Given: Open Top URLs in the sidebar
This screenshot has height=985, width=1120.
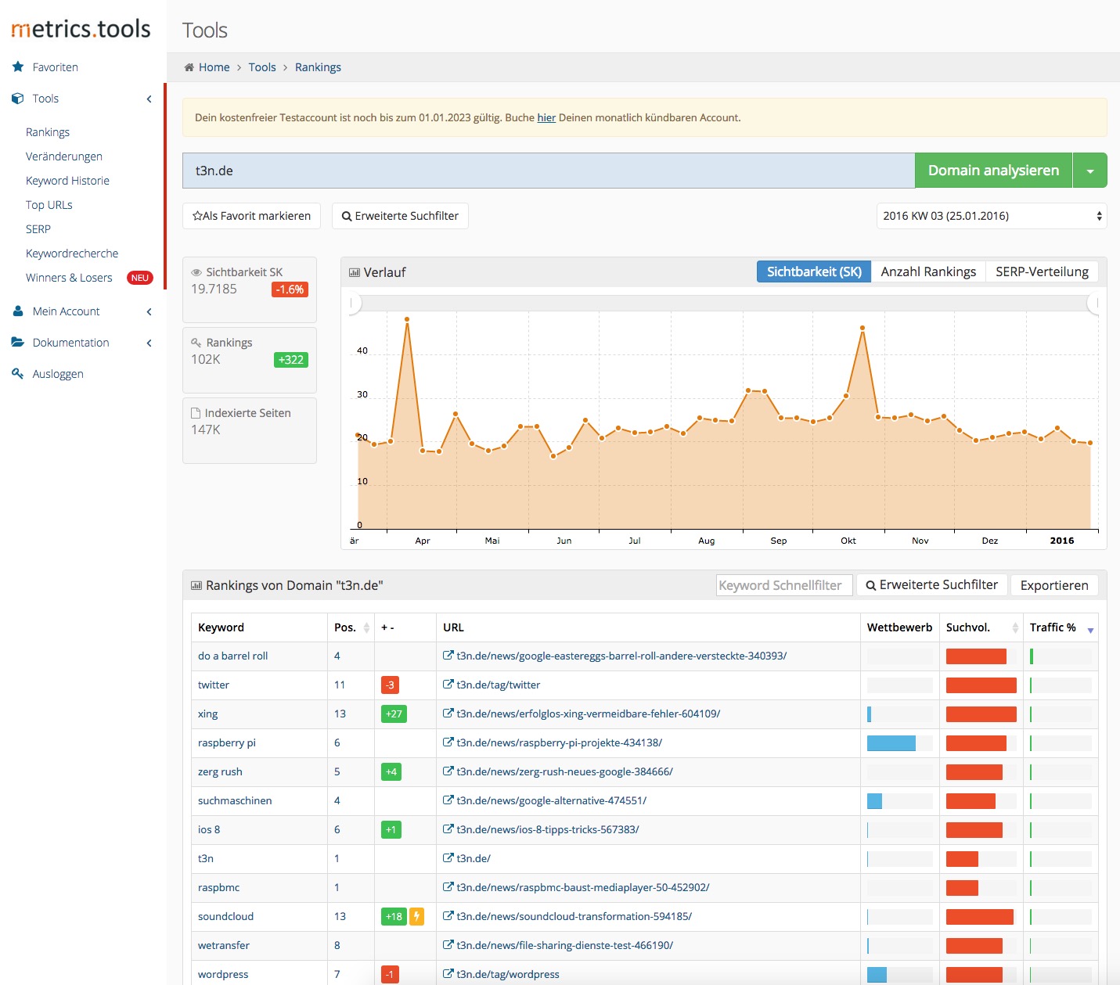Looking at the screenshot, I should [x=49, y=205].
